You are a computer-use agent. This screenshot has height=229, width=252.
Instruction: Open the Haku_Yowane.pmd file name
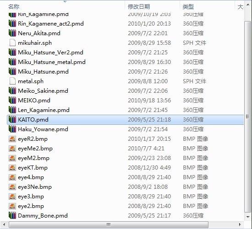click(x=43, y=129)
